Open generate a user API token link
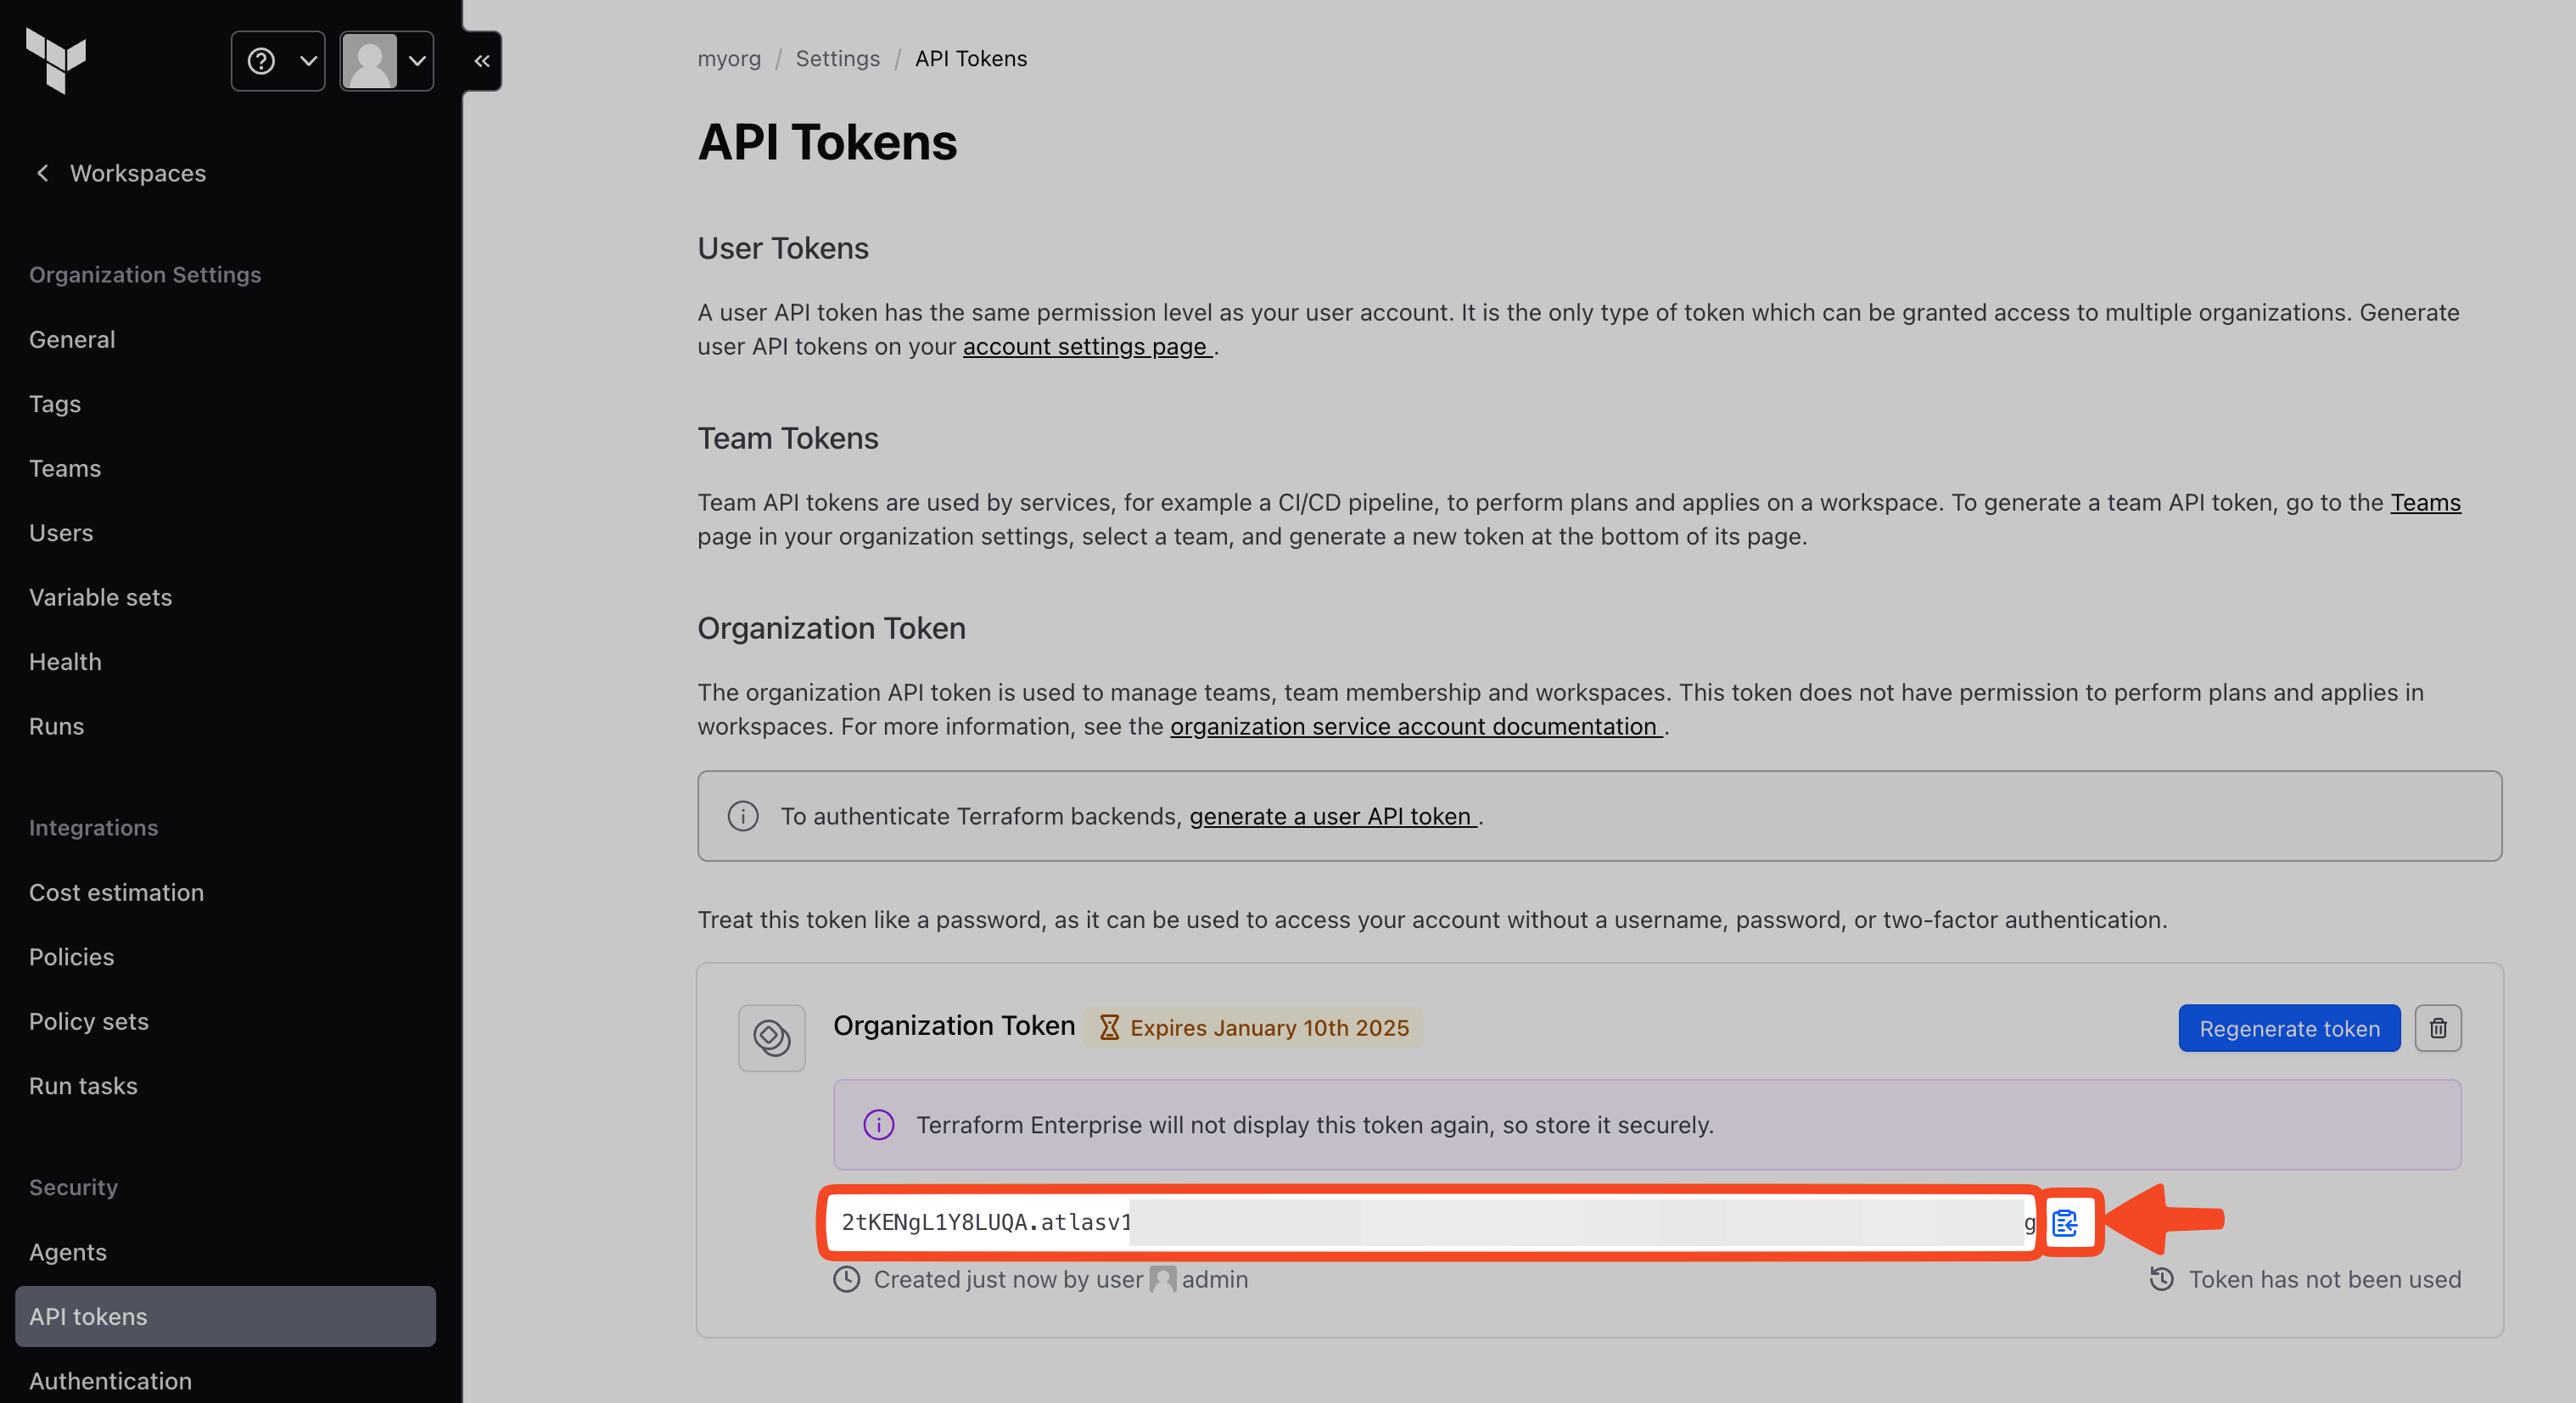 [x=1331, y=816]
